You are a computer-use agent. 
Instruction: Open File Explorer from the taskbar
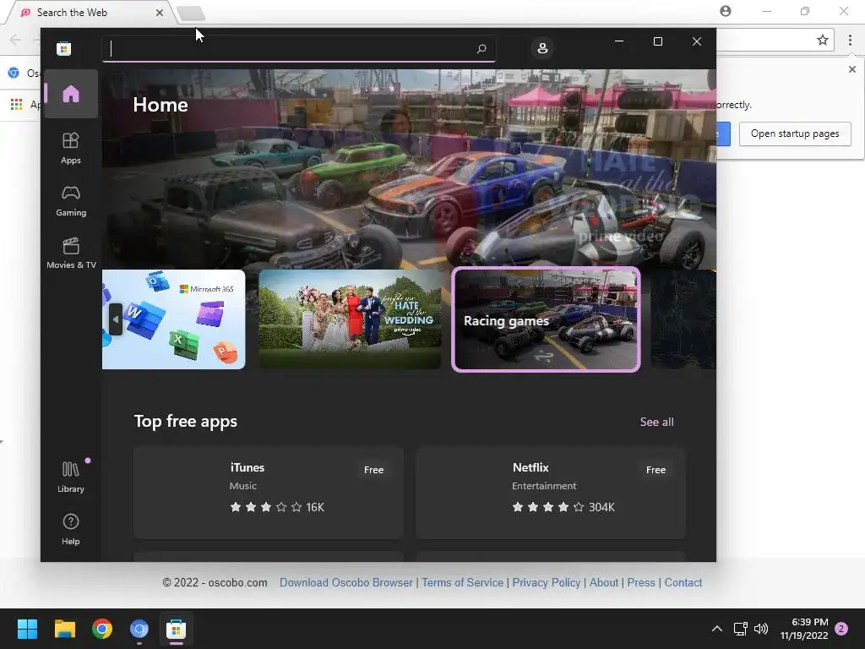click(x=64, y=629)
